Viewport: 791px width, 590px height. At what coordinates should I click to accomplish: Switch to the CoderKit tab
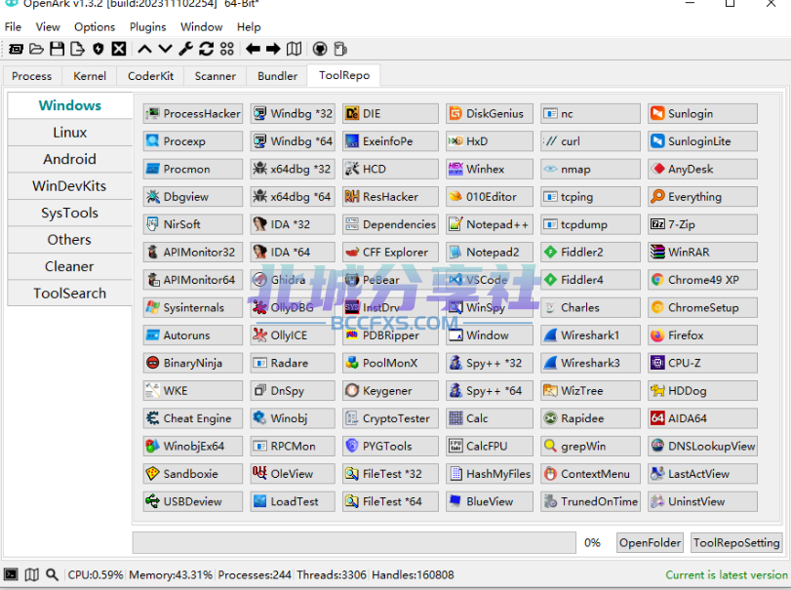tap(150, 76)
